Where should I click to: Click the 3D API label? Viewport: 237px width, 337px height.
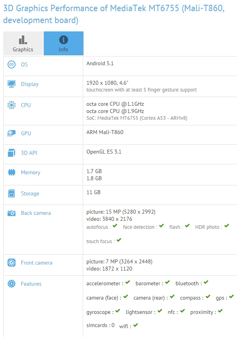pos(29,153)
